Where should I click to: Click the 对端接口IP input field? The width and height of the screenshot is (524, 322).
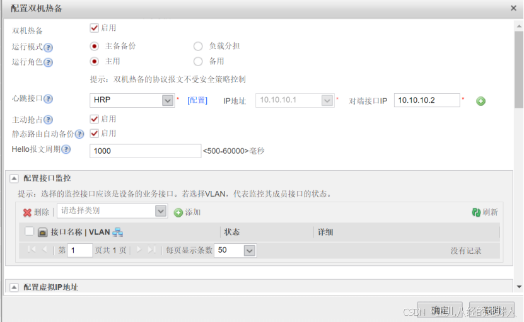coord(427,100)
